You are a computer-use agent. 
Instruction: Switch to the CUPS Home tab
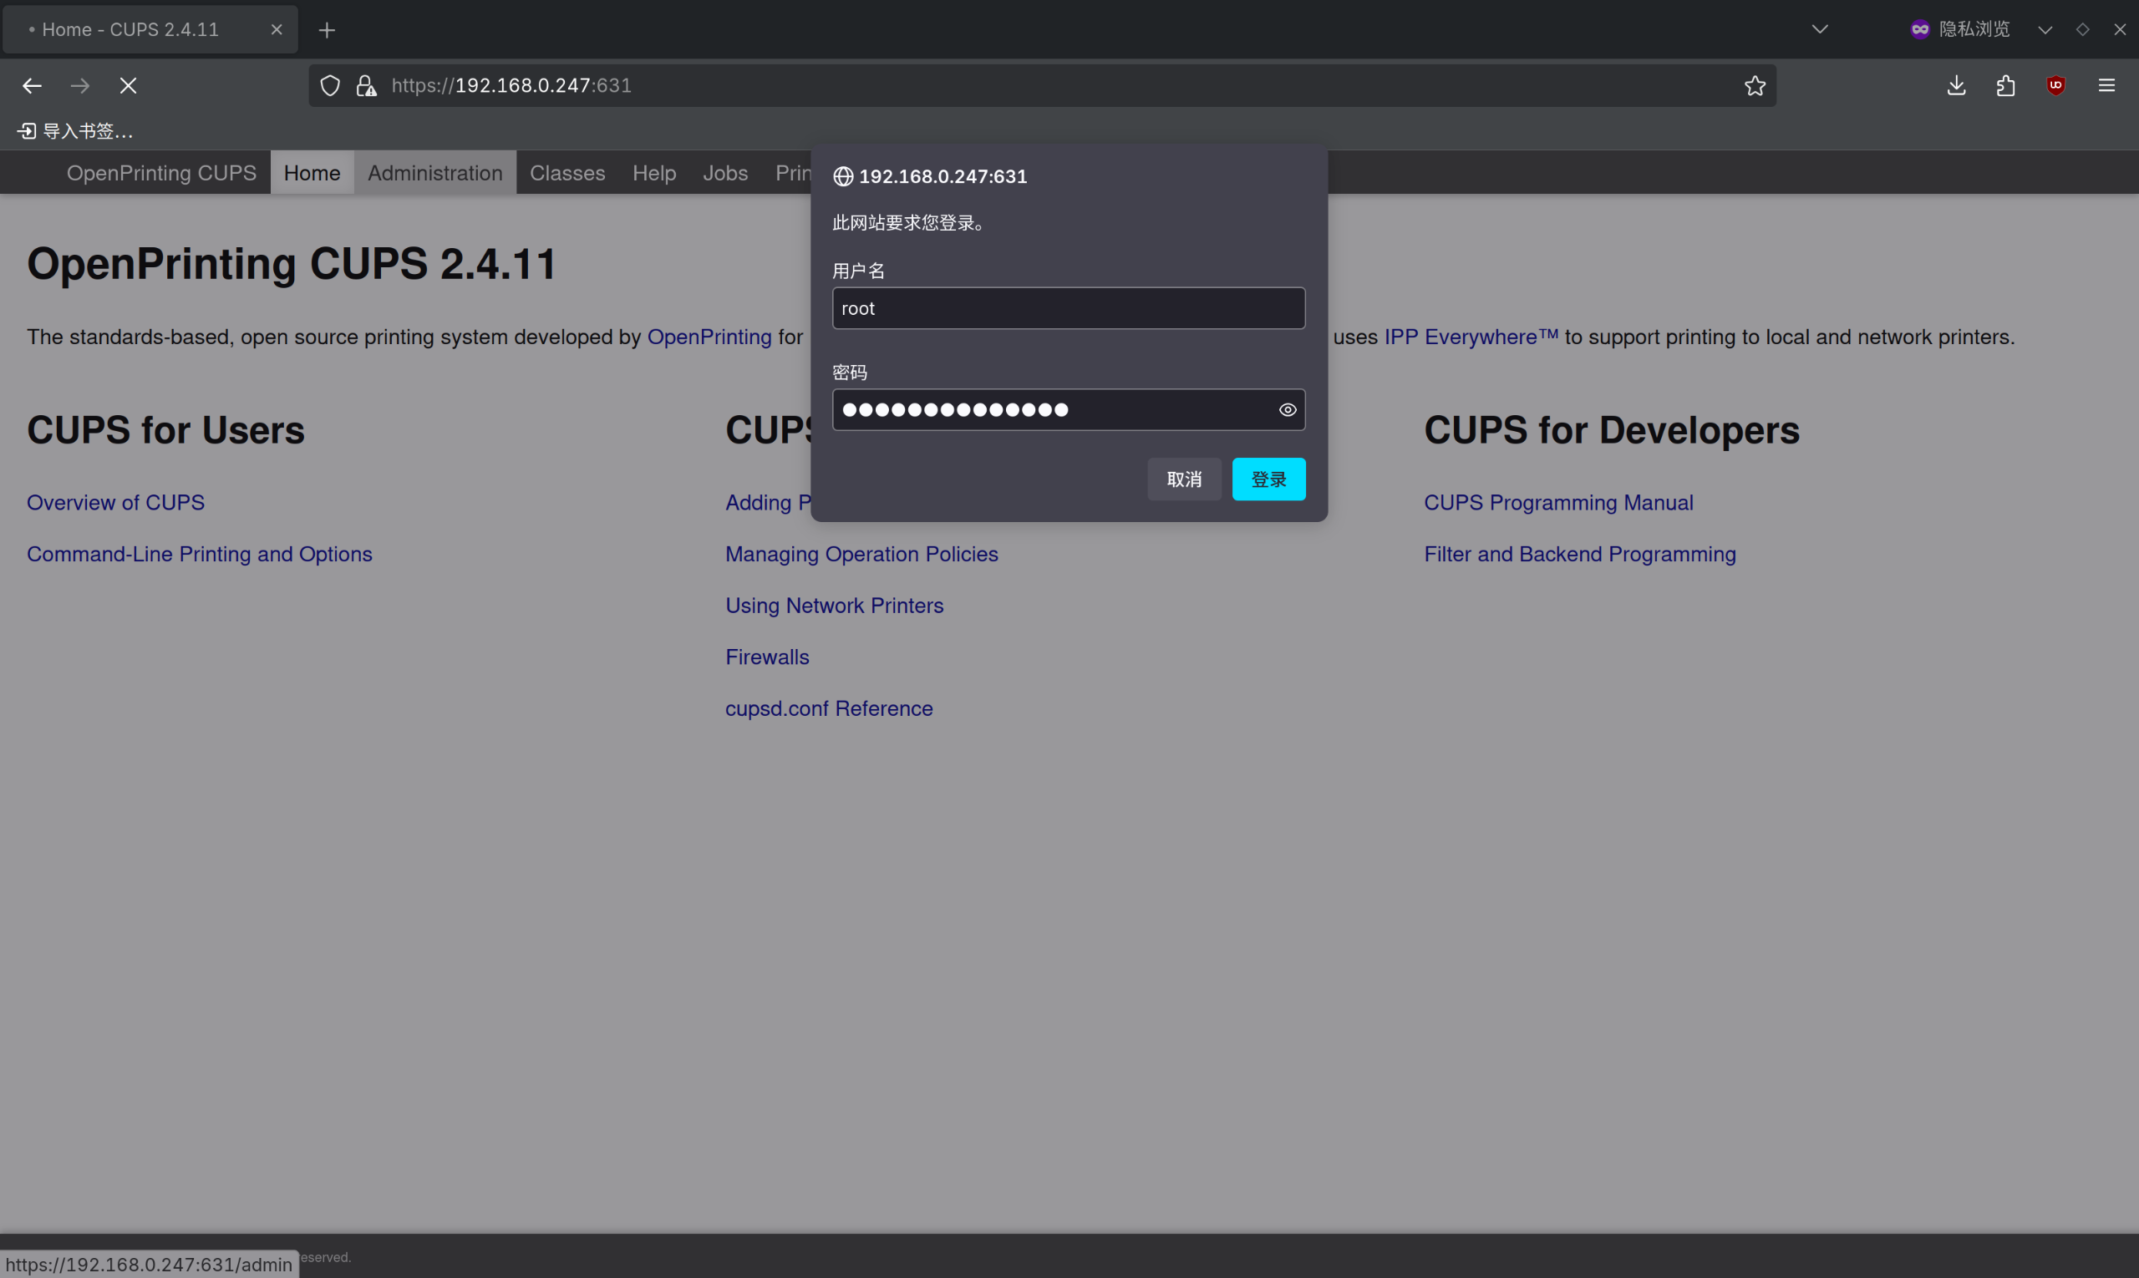[312, 173]
